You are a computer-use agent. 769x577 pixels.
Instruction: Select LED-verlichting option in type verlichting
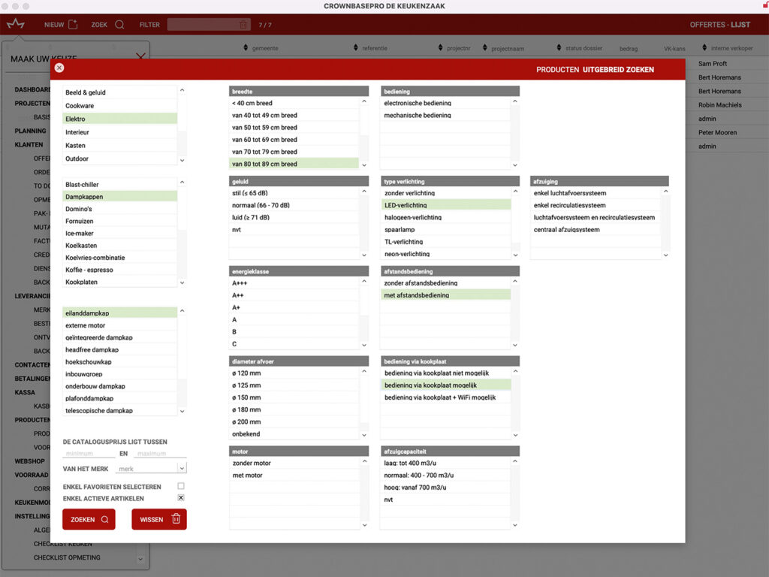tap(446, 205)
